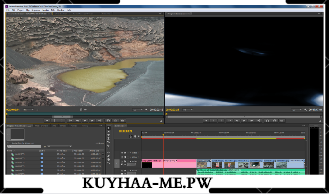Screen dimensions: 329x194
Task: Open Source monitor button editor plus
Action: [161, 121]
